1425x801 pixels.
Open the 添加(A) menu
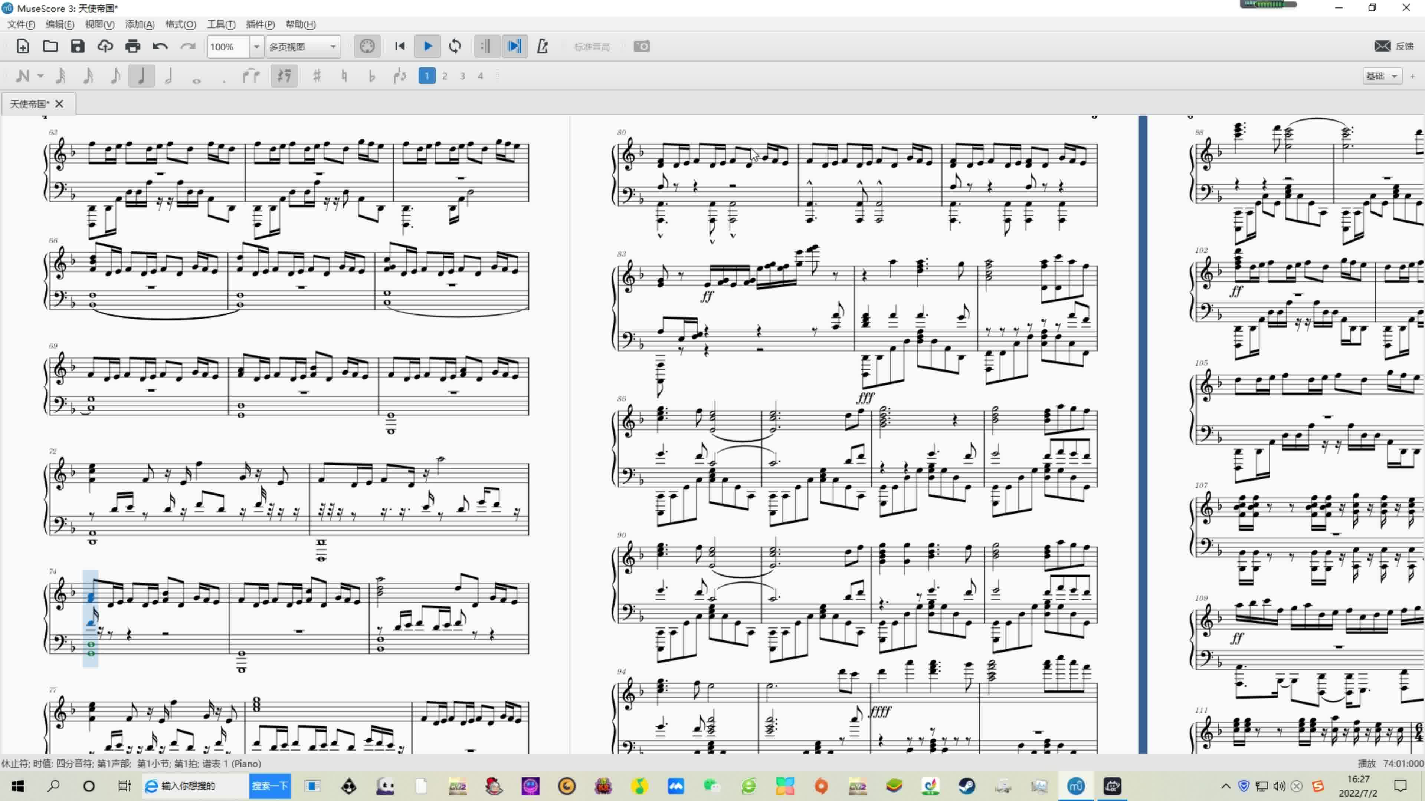(x=140, y=24)
